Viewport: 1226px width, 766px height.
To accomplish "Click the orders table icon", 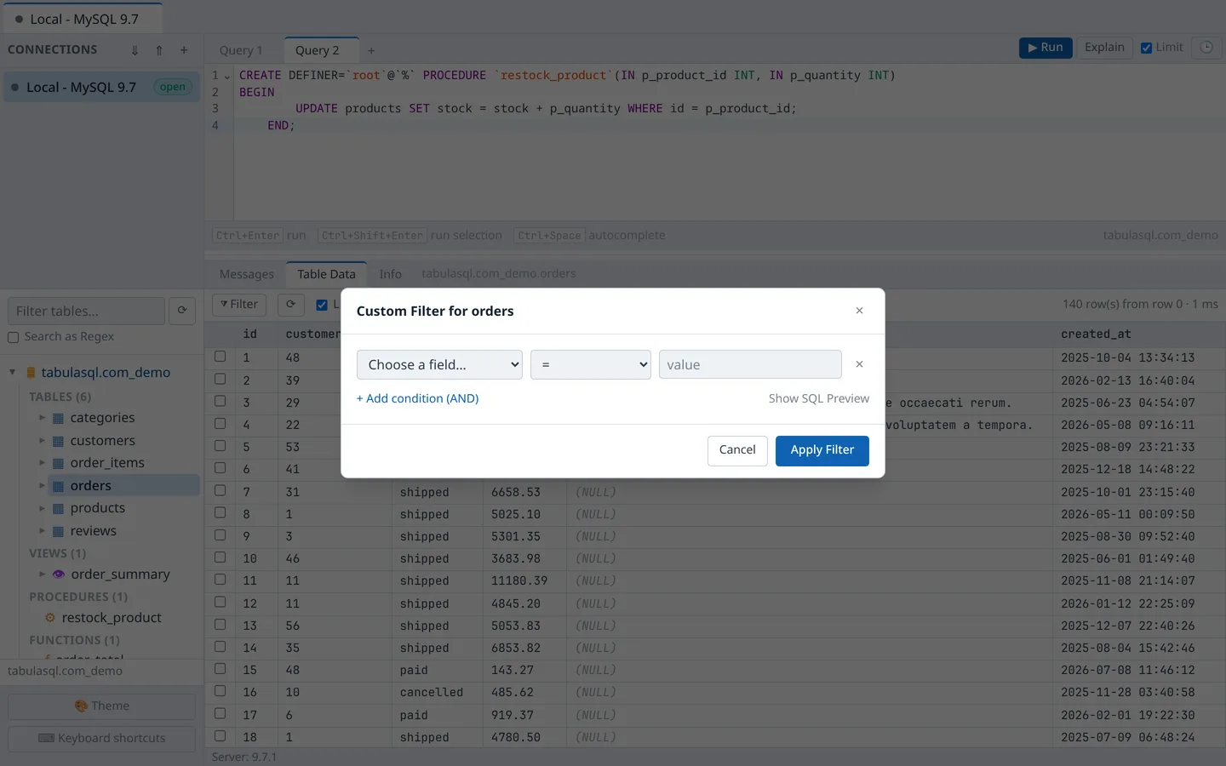I will click(59, 486).
